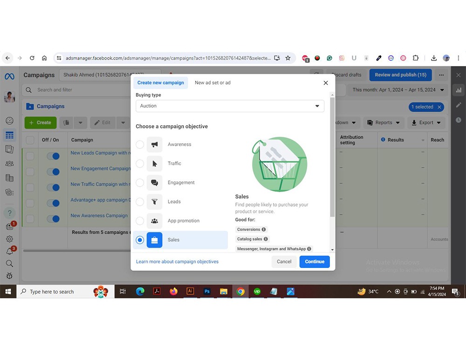466x349 pixels.
Task: Switch to Create new campaign tab
Action: click(160, 83)
